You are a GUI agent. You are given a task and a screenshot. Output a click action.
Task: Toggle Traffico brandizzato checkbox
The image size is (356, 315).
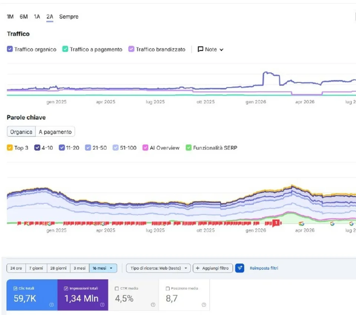pos(131,49)
